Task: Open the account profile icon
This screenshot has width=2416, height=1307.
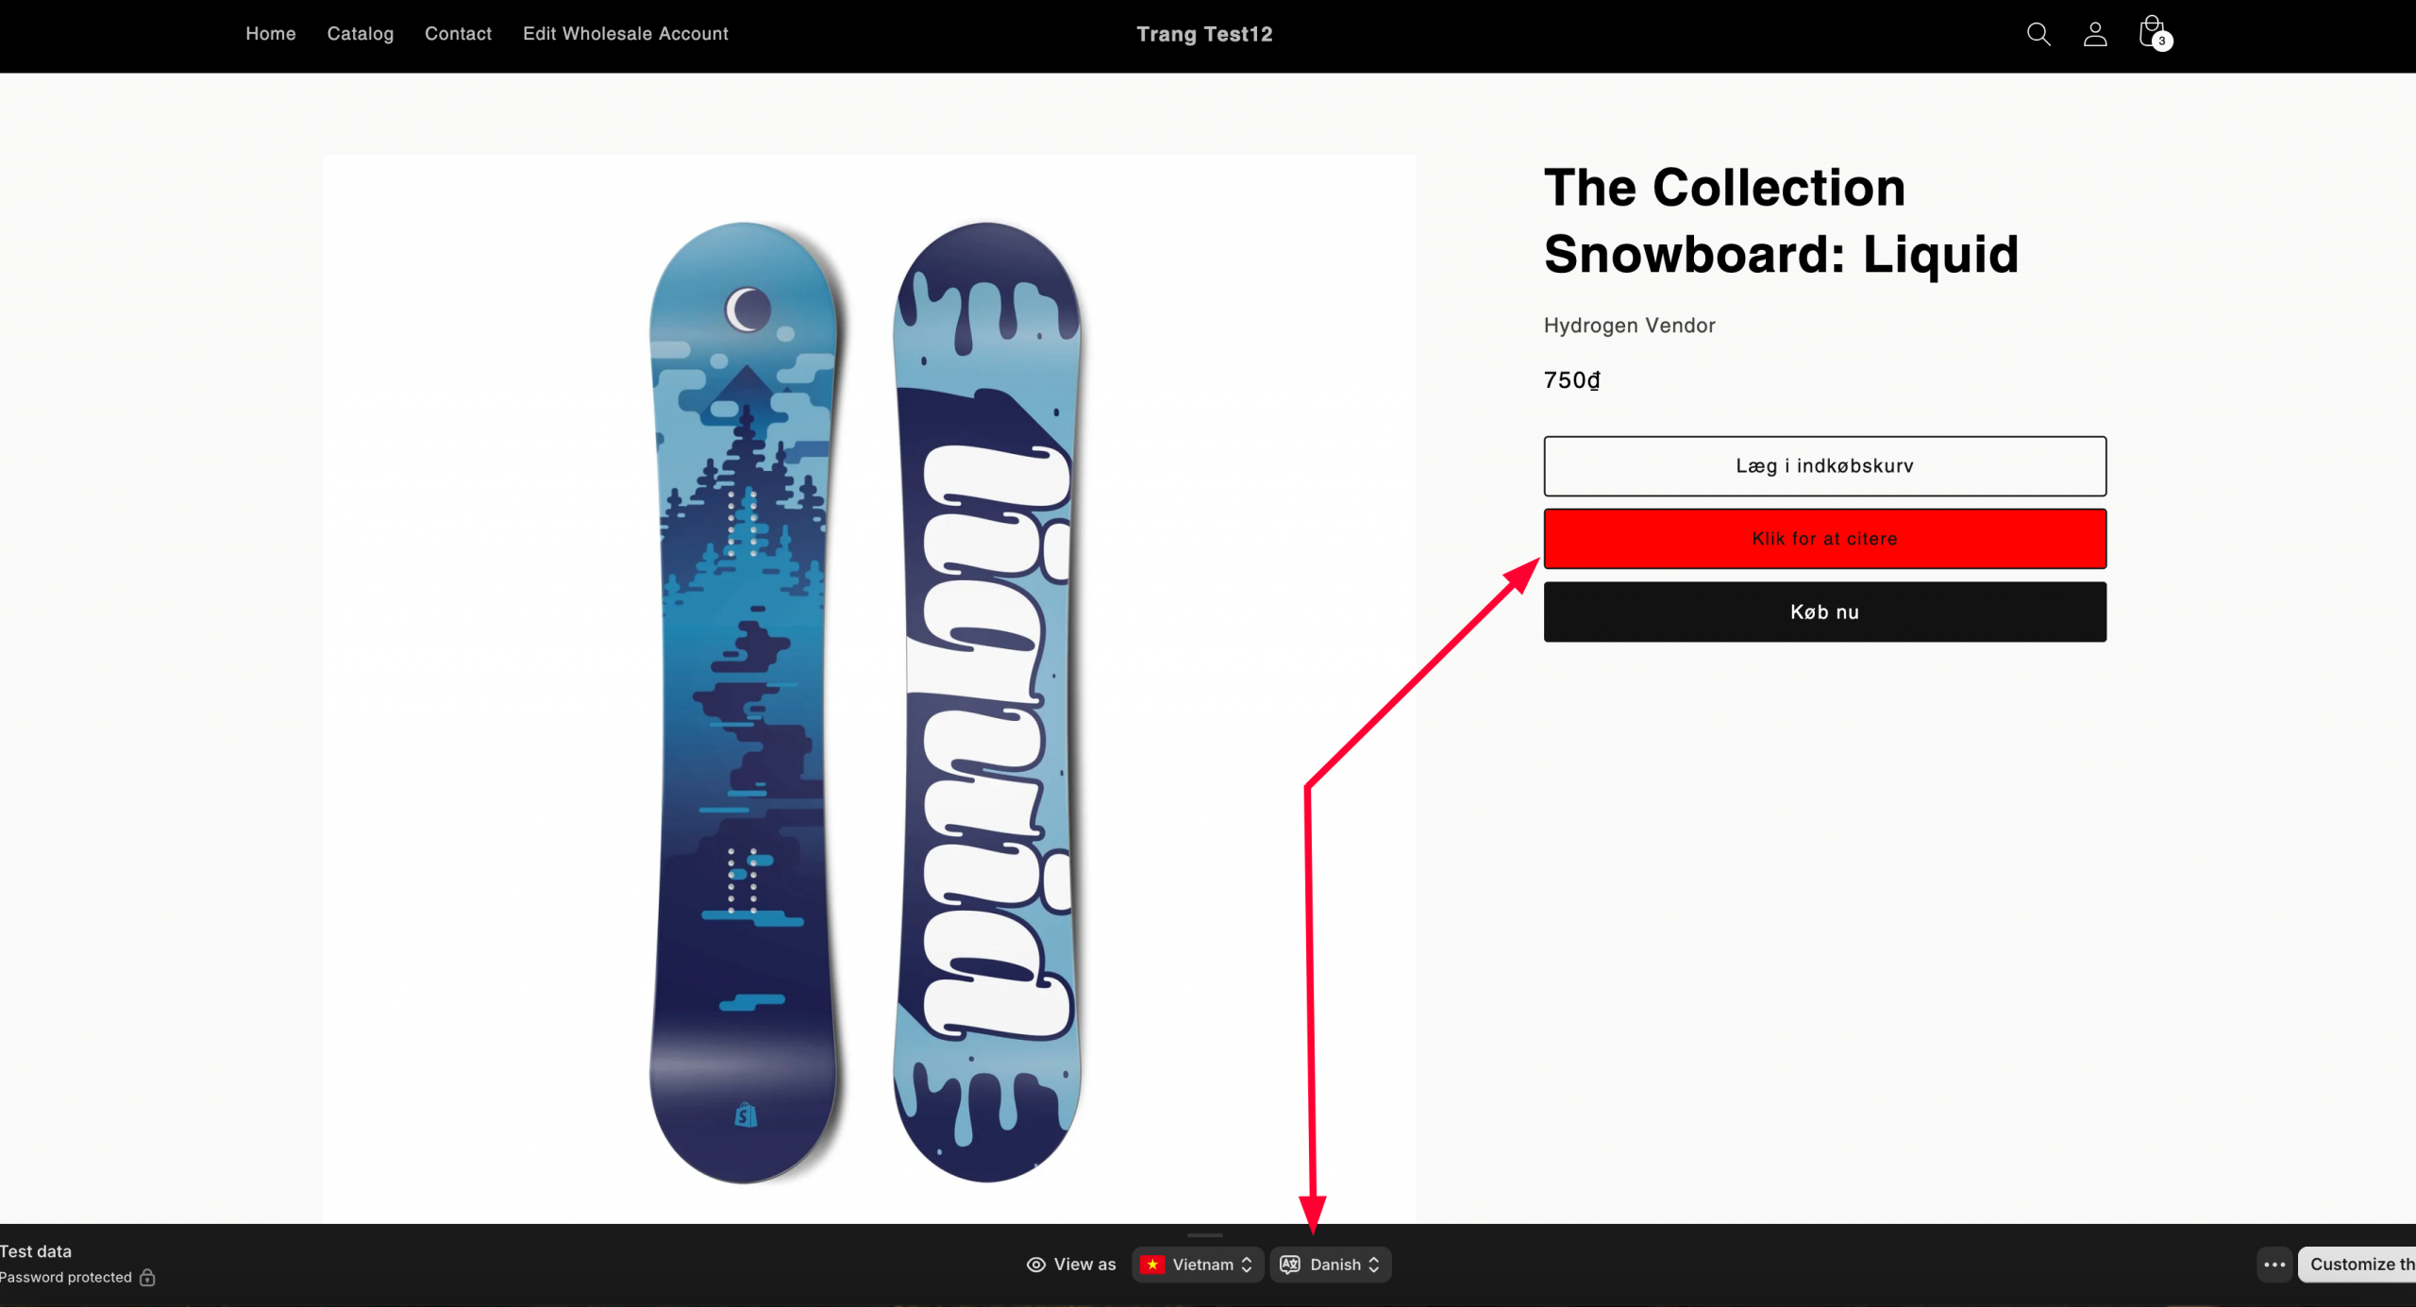Action: point(2095,34)
